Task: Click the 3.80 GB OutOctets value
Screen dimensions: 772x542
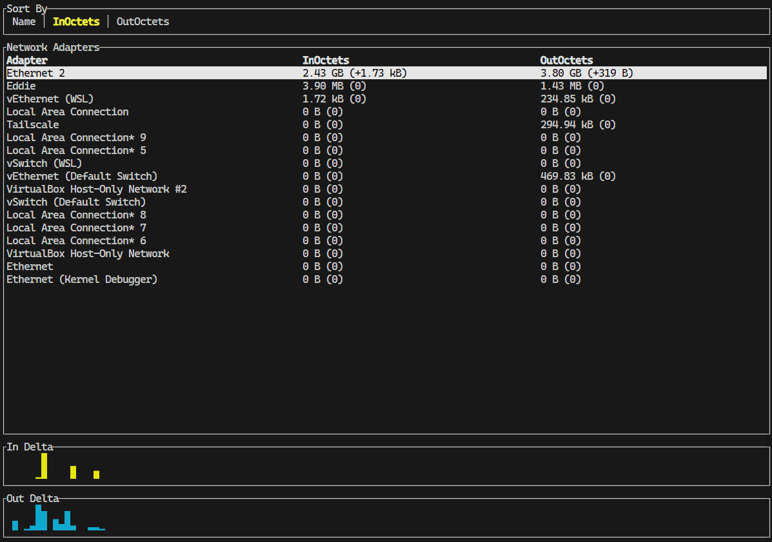Action: 587,73
